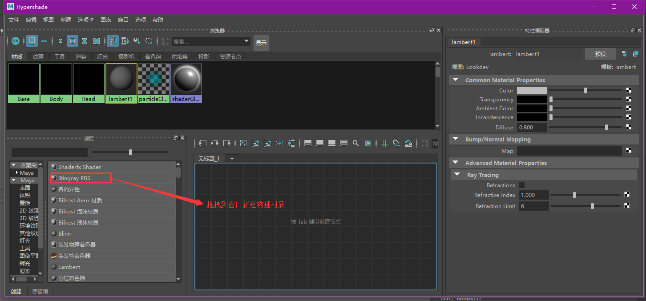Select Stingray PBS in the shader list
646x301 pixels.
tap(74, 178)
